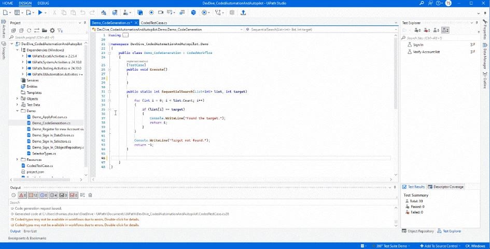Expand the UiPath.Excel.Activities dependency
This screenshot has height=249, width=490.
pyautogui.click(x=23, y=56)
